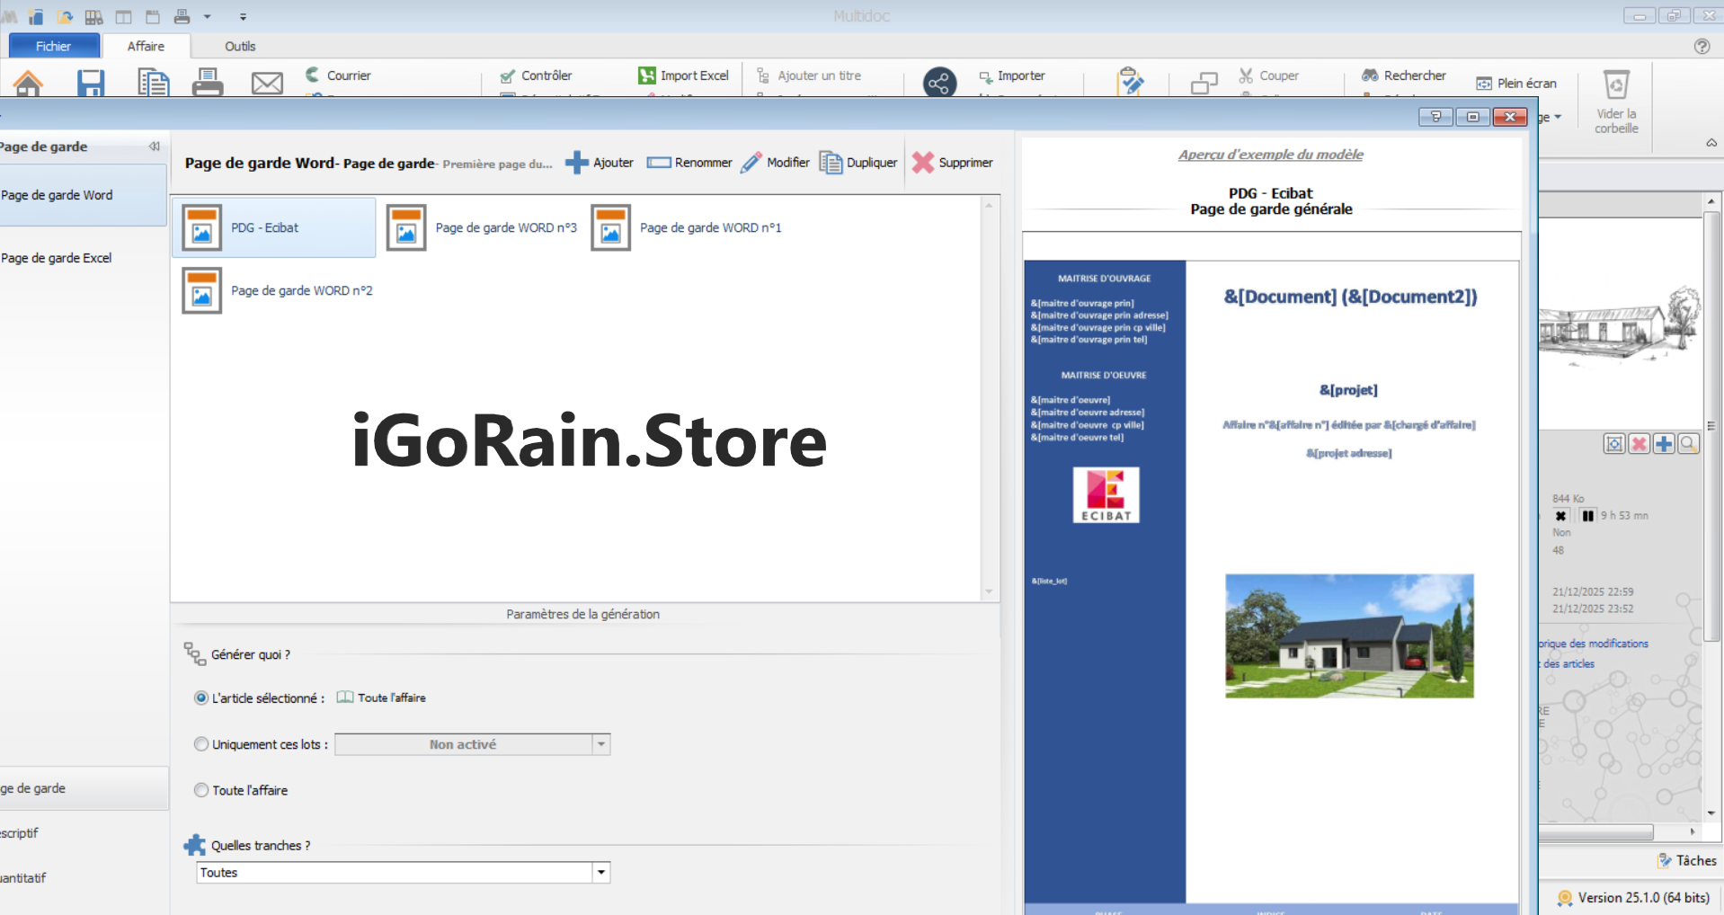Image resolution: width=1724 pixels, height=915 pixels.
Task: Collapse the Page de garde side panel
Action: point(154,147)
